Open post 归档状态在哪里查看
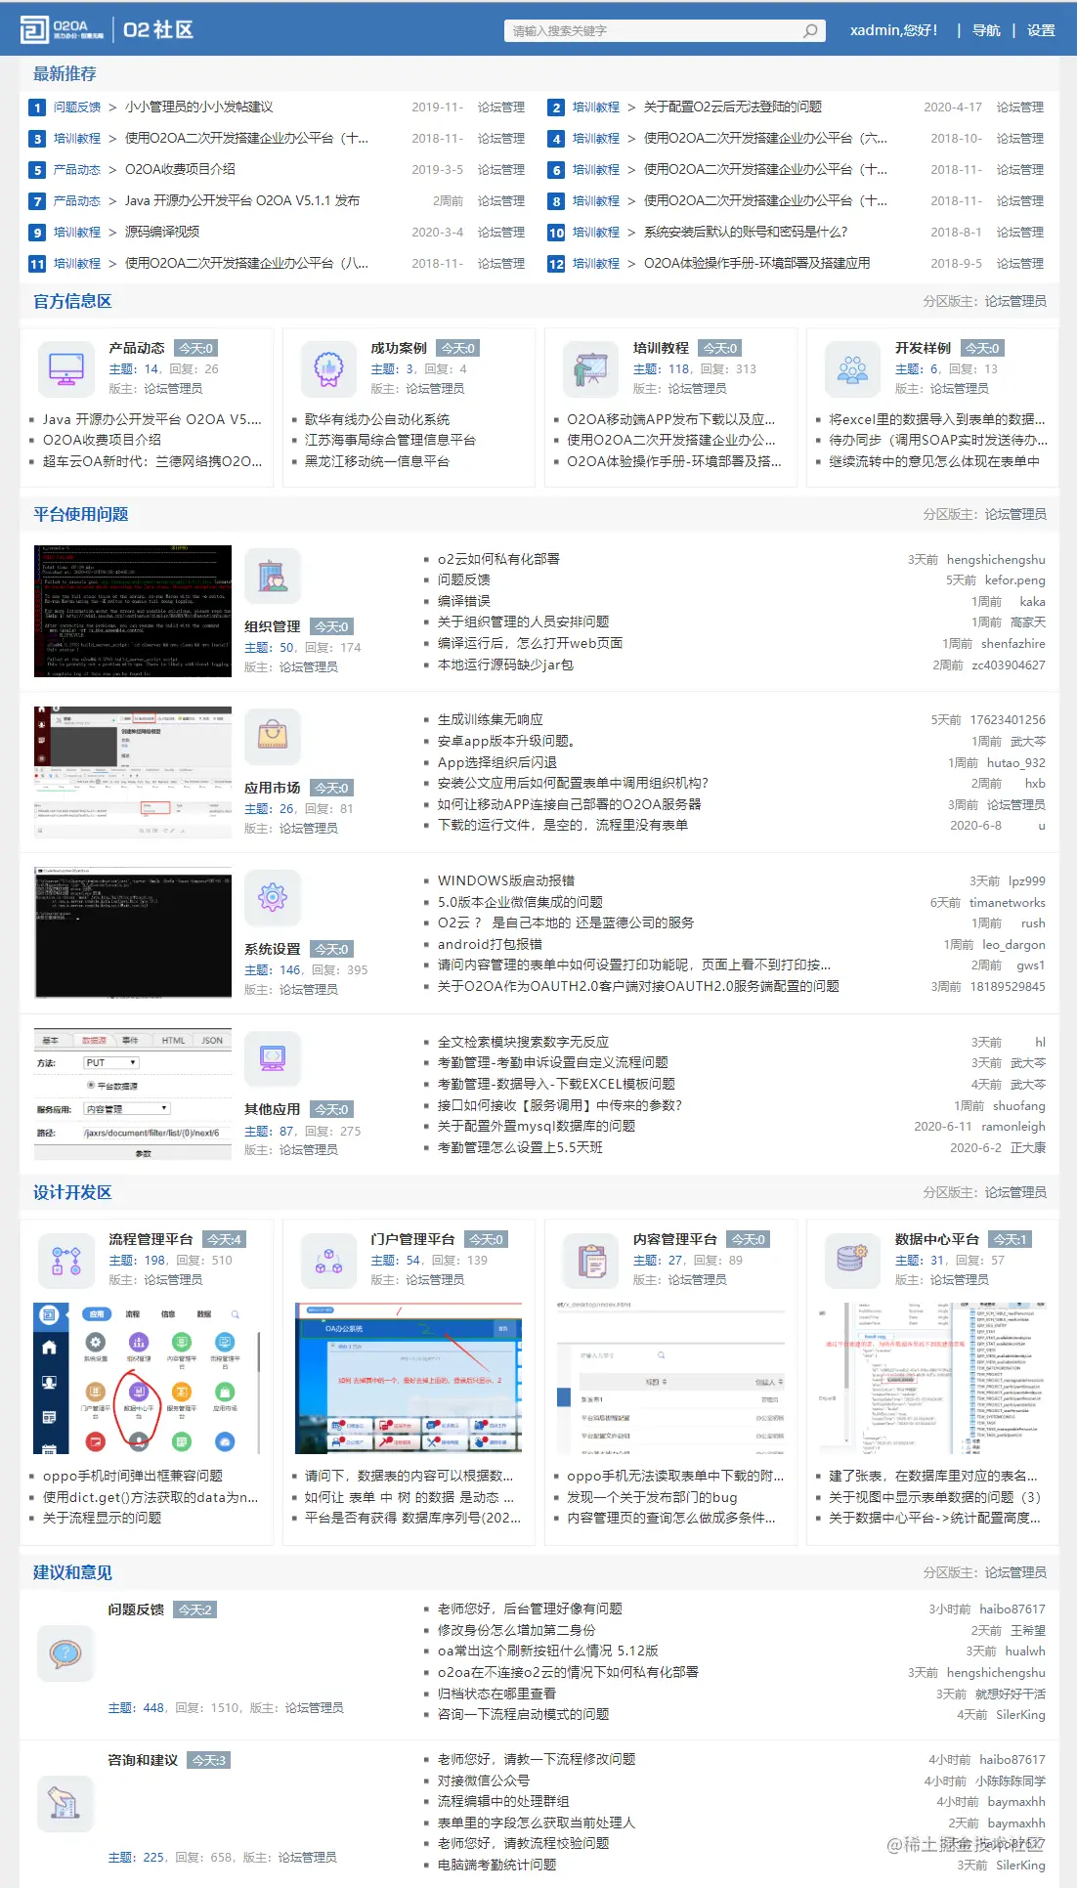 click(x=496, y=1694)
